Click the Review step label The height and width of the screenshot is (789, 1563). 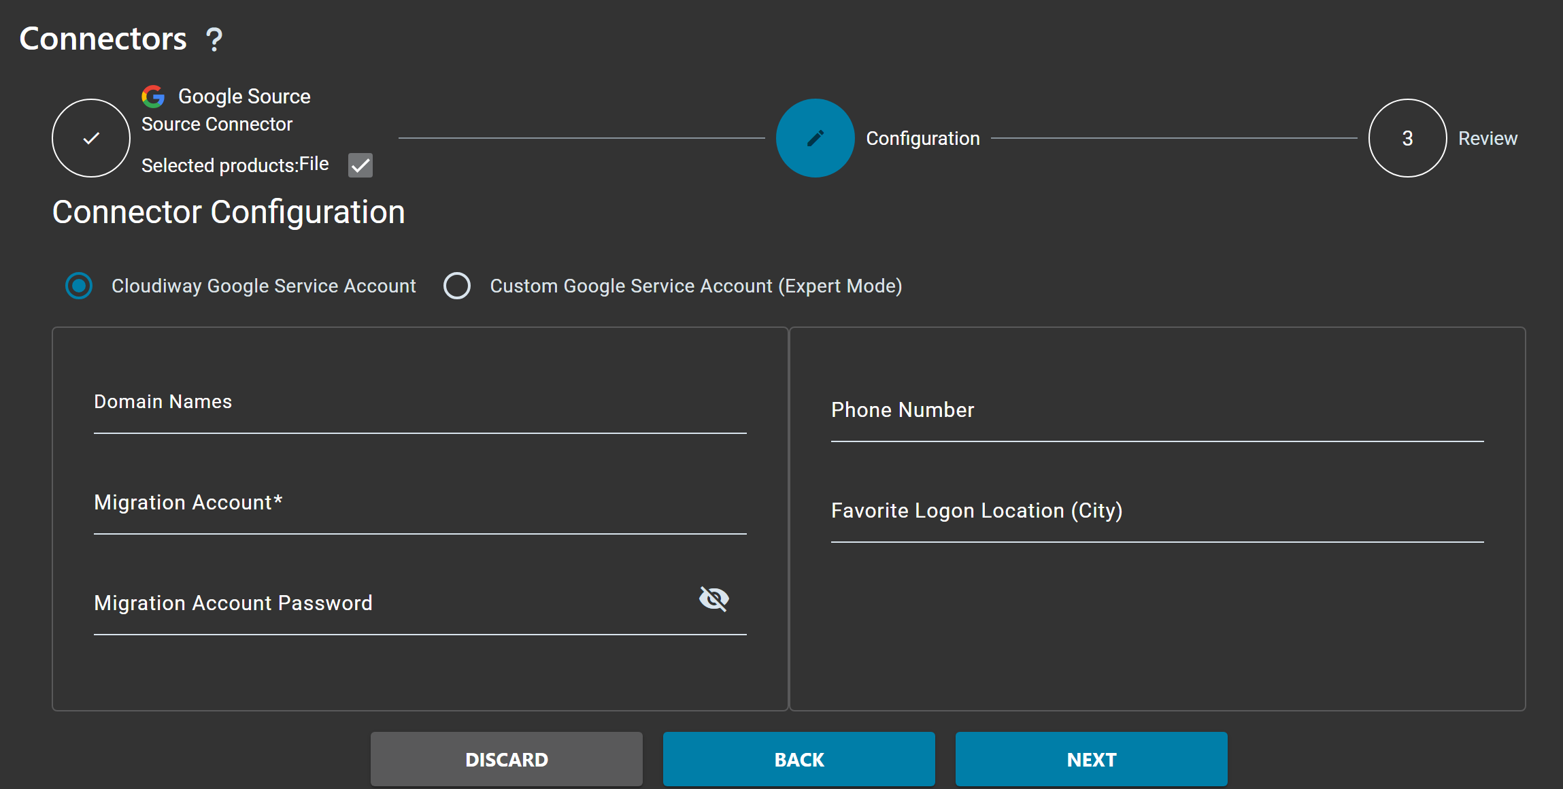click(x=1488, y=138)
